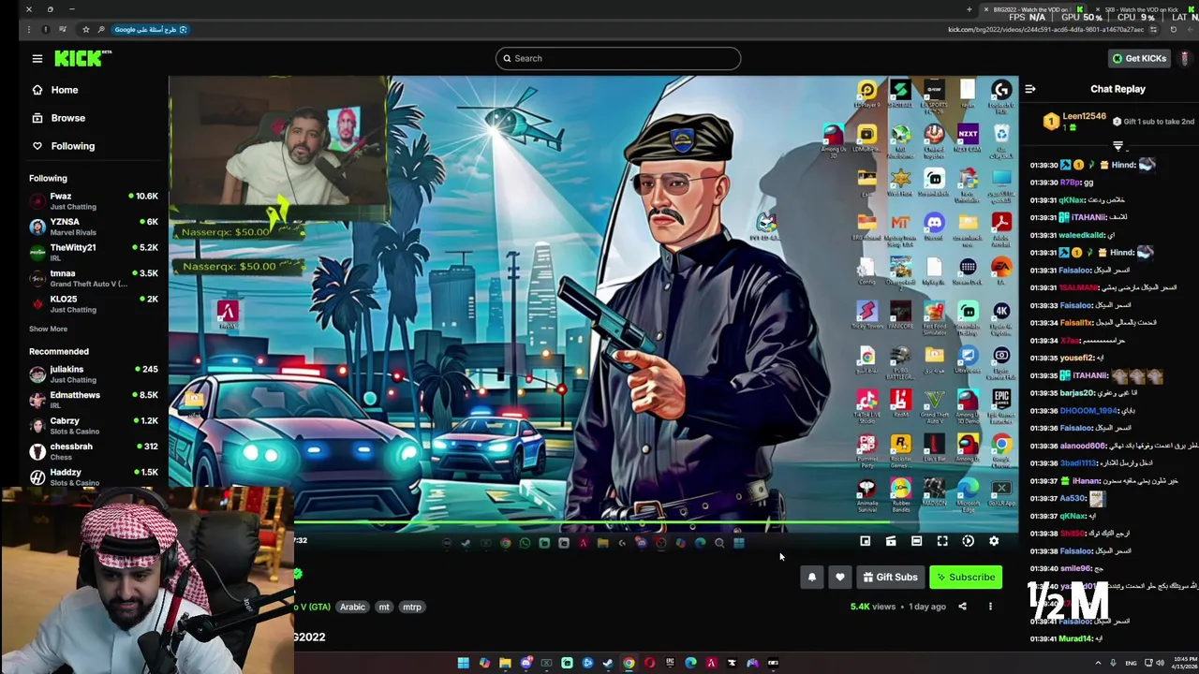
Task: Open Opera browser from the taskbar
Action: coord(649,663)
